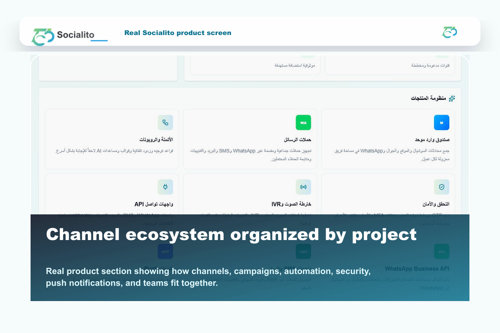Click the 'WhatsApp Business API' card title
Screen dimensions: 500x333
pos(417,269)
